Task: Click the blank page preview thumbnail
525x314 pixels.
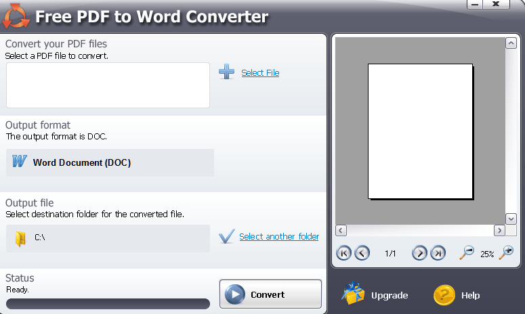Action: (x=421, y=131)
